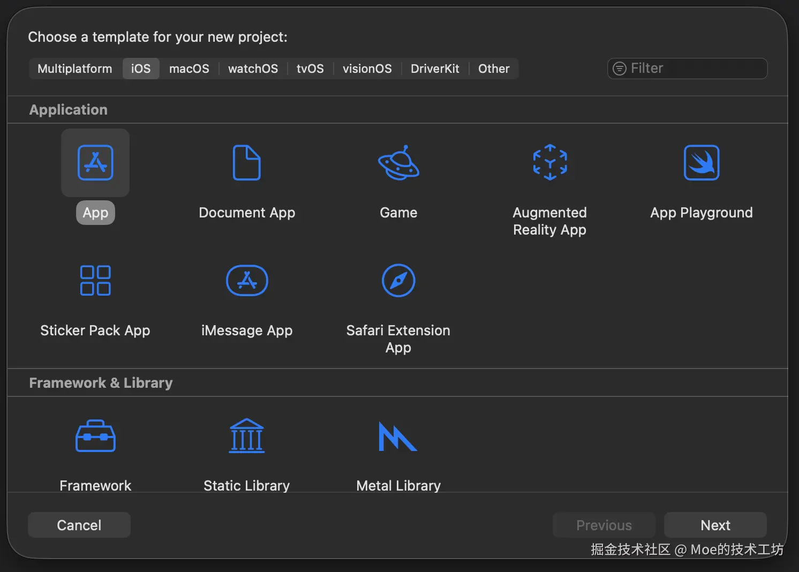Open the macOS platform tab
The image size is (799, 572).
pos(189,69)
